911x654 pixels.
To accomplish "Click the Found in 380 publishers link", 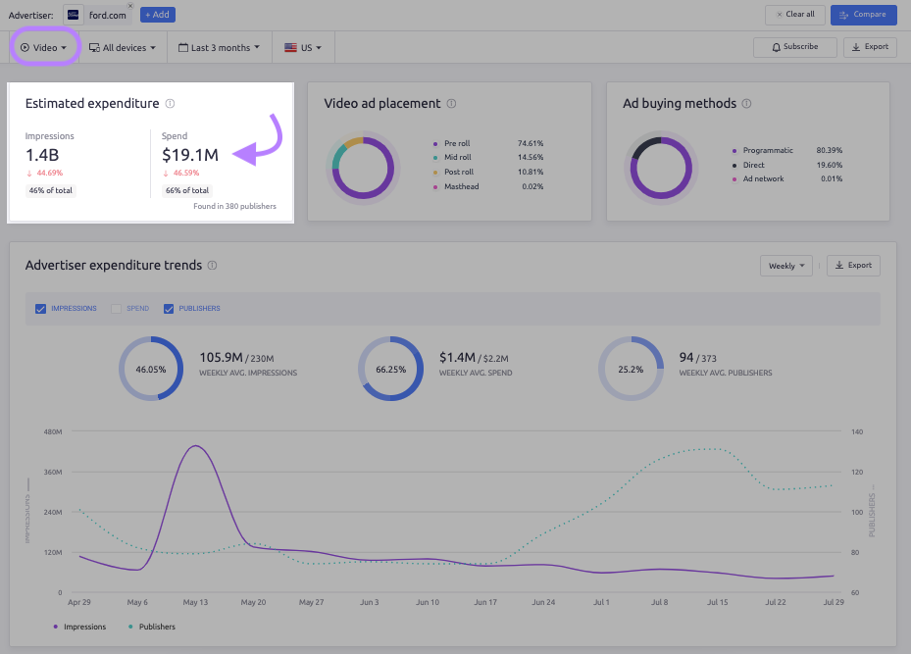I will pos(236,206).
